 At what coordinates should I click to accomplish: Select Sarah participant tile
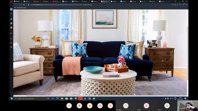coord(167,106)
